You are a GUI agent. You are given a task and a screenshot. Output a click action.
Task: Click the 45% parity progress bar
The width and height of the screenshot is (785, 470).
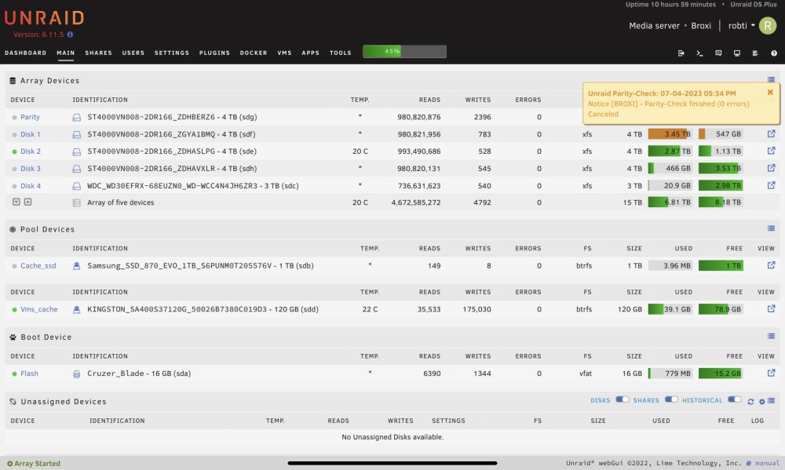[x=404, y=52]
